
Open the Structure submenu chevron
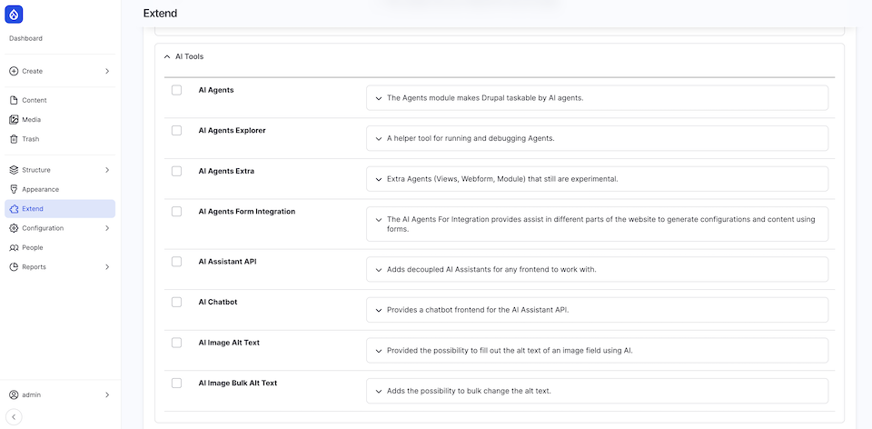(x=107, y=170)
